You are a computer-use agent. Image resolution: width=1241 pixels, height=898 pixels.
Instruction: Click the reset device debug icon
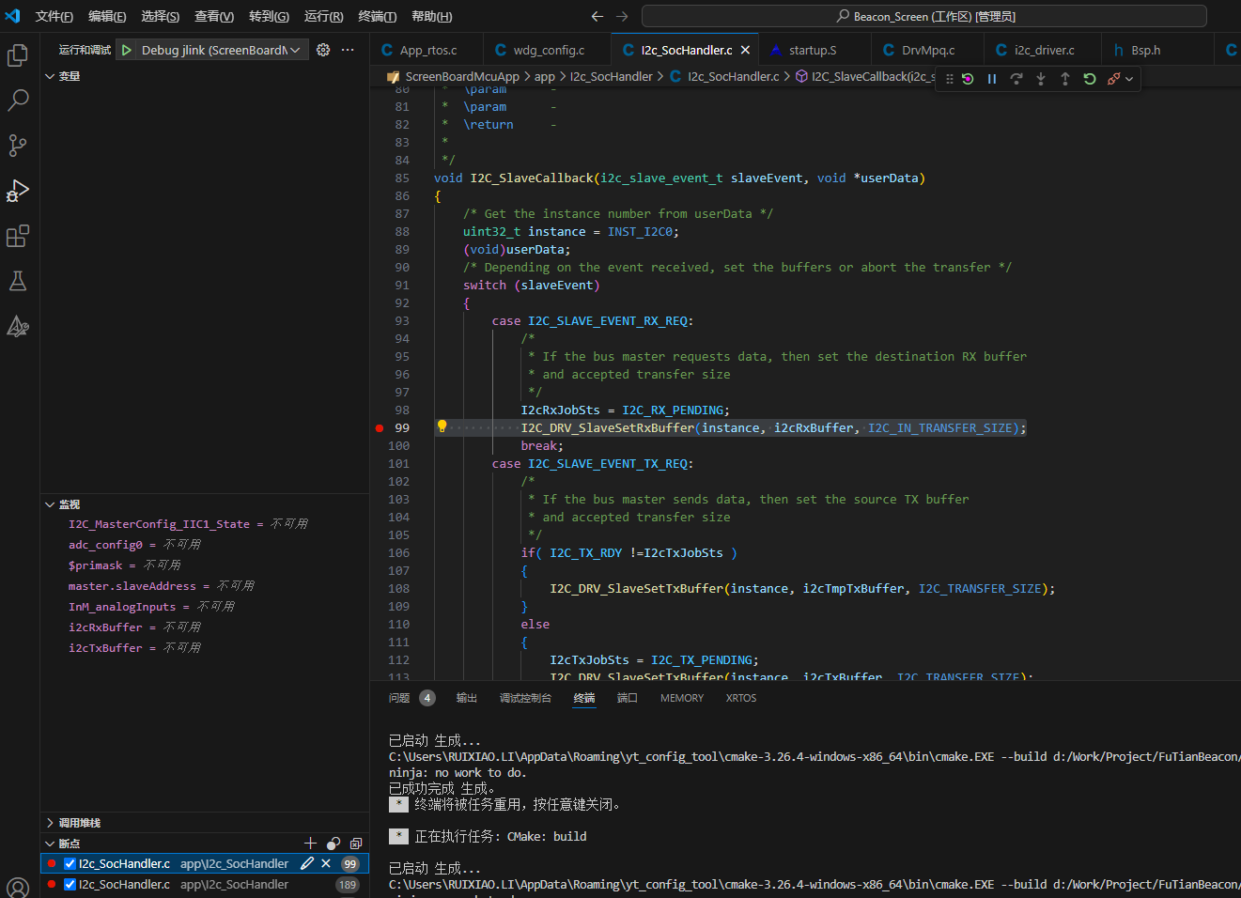[968, 79]
